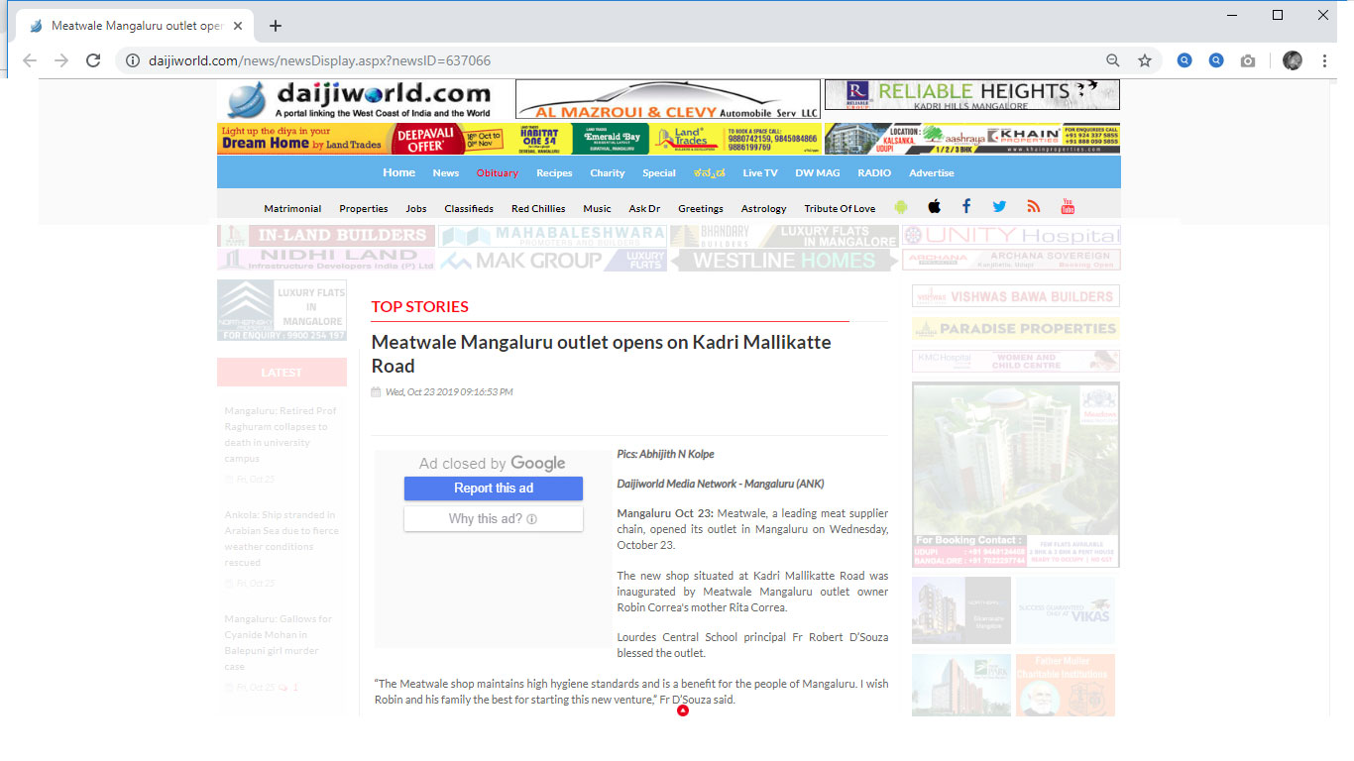Open the Recipes menu item
1354x761 pixels.
[x=554, y=172]
